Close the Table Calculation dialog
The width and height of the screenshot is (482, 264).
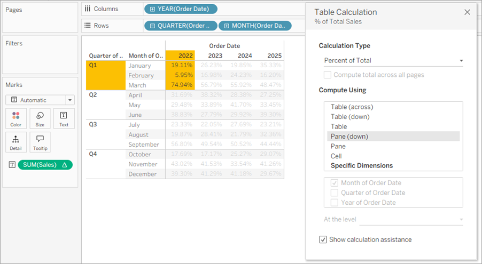pyautogui.click(x=467, y=12)
